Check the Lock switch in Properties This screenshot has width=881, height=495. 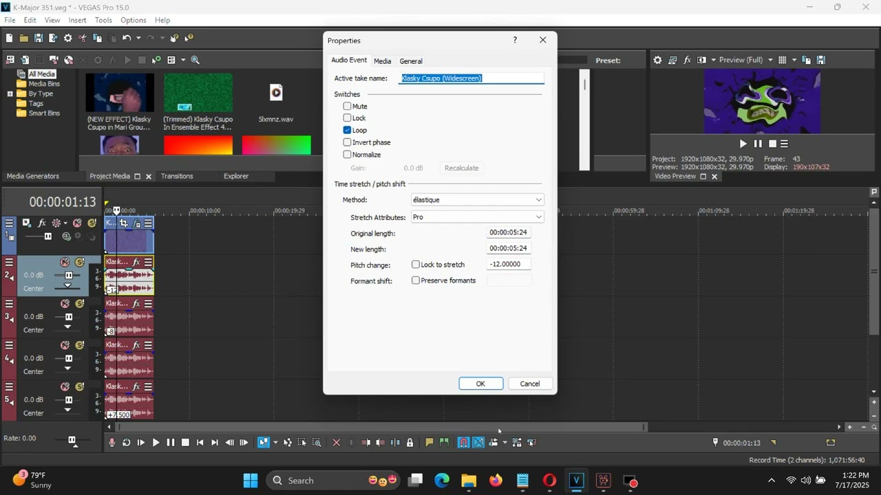pos(348,118)
